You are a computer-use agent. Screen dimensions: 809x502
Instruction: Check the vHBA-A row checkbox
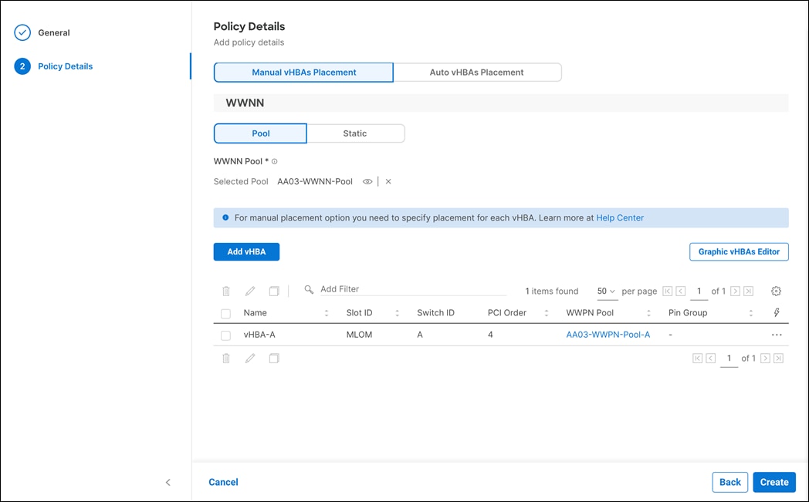click(x=225, y=335)
